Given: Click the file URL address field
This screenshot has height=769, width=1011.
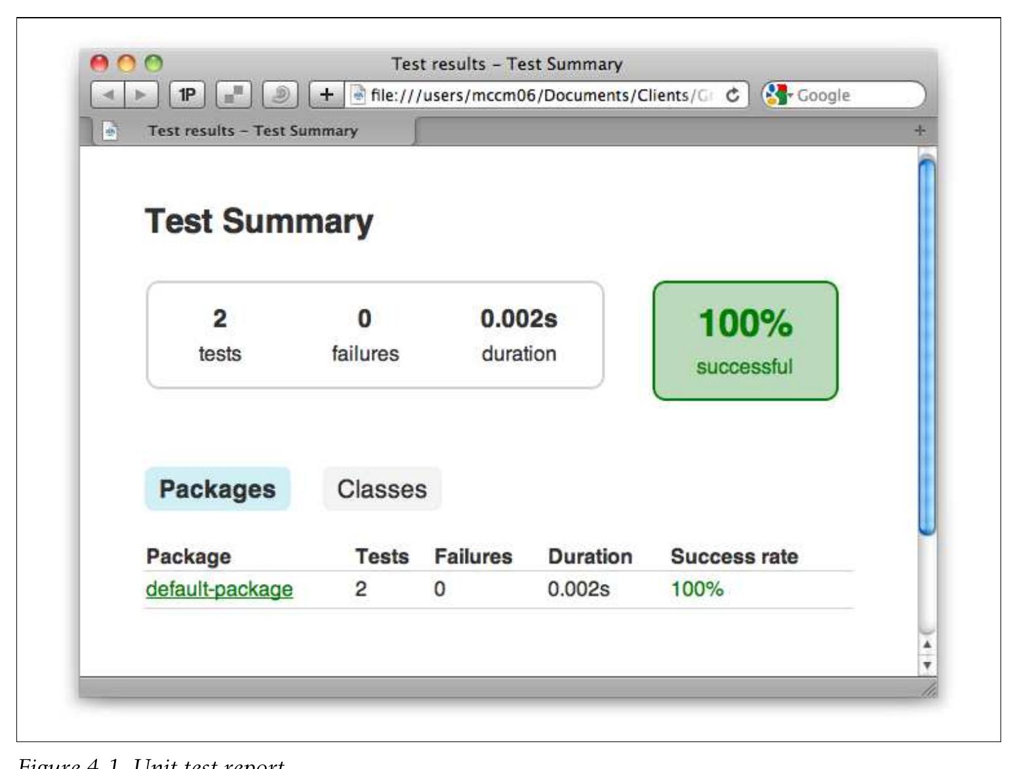Looking at the screenshot, I should pyautogui.click(x=538, y=95).
